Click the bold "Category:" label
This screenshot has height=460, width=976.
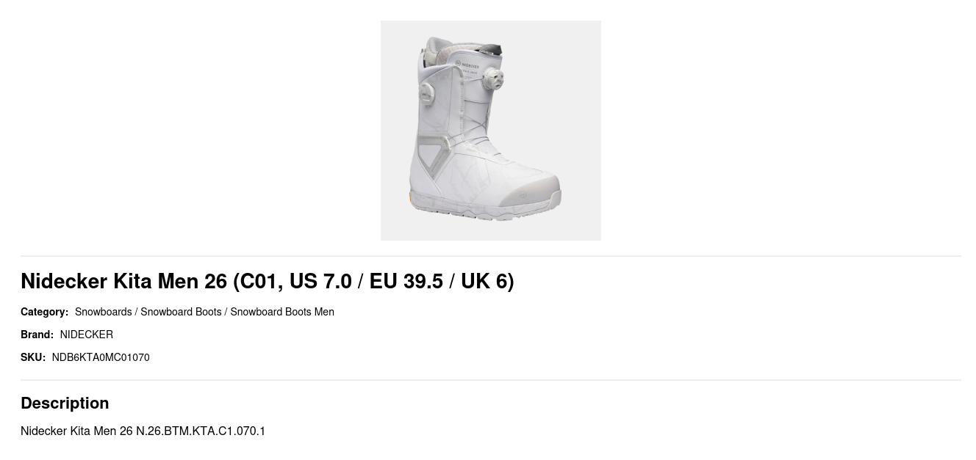click(44, 312)
